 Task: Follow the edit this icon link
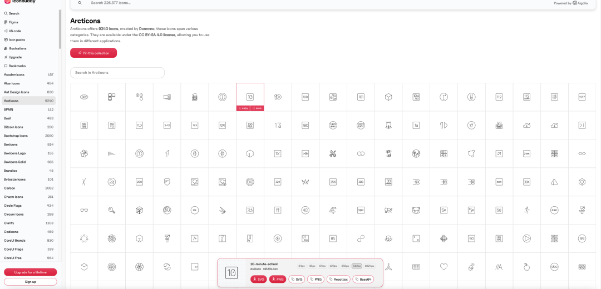tap(271, 269)
